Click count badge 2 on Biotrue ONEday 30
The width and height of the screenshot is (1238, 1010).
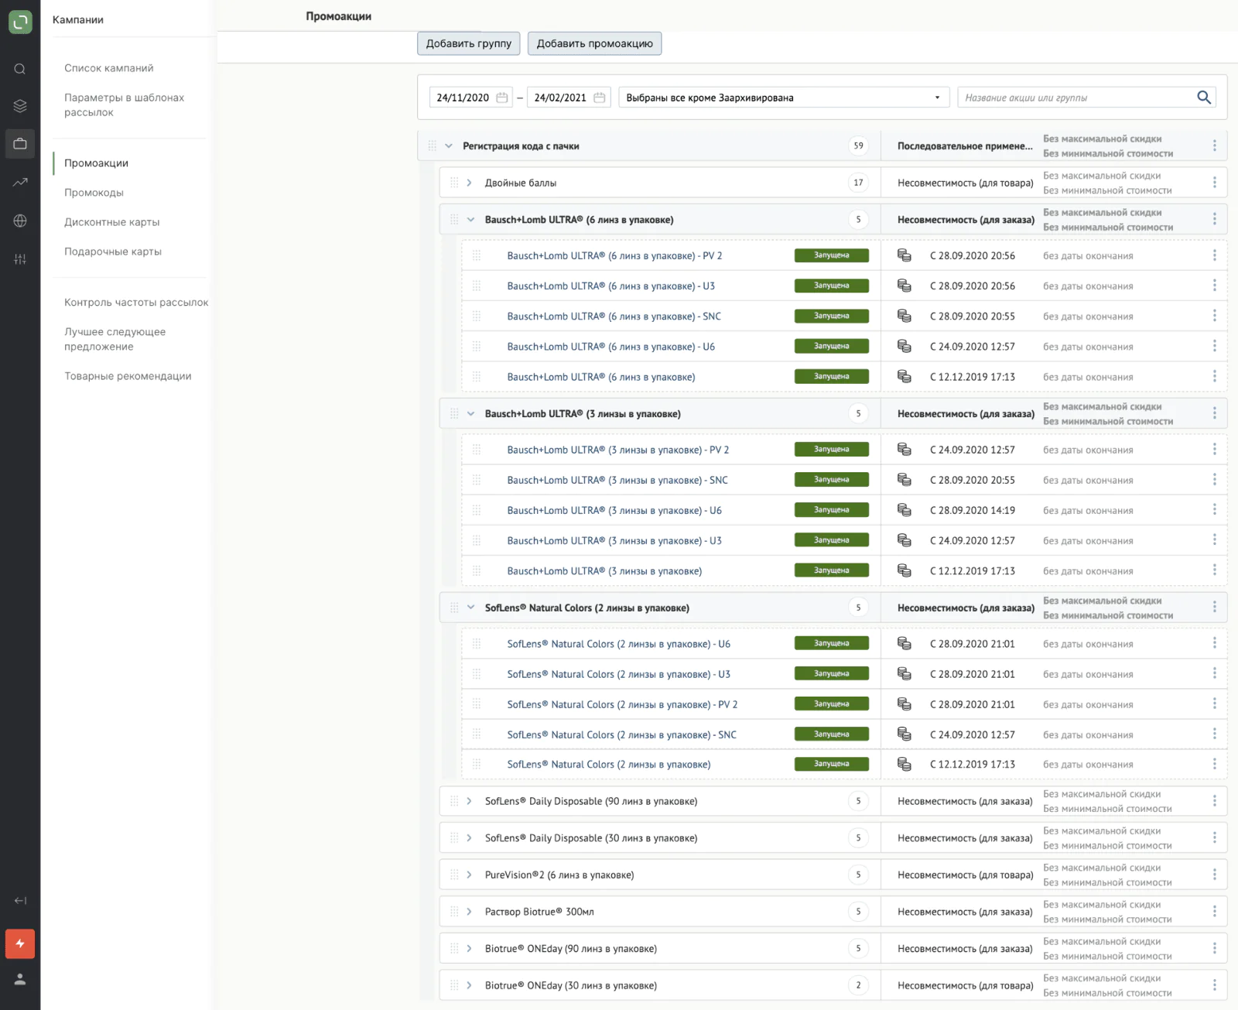tap(858, 985)
